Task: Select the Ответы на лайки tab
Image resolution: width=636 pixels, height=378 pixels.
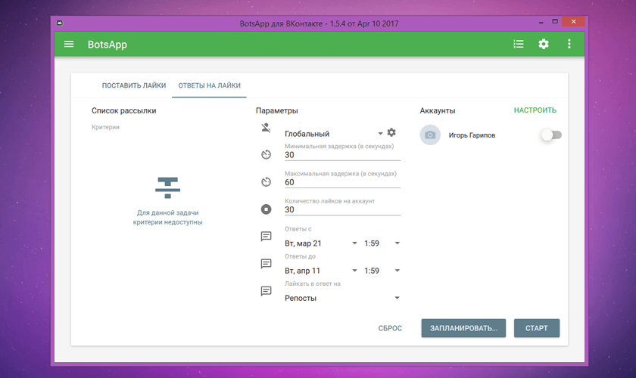Action: [x=209, y=85]
